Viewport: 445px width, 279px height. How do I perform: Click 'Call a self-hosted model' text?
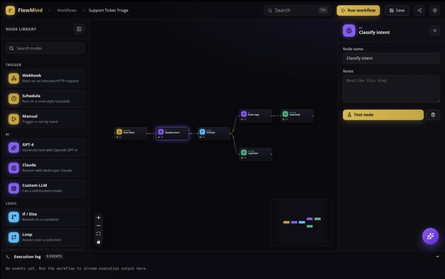pyautogui.click(x=42, y=191)
